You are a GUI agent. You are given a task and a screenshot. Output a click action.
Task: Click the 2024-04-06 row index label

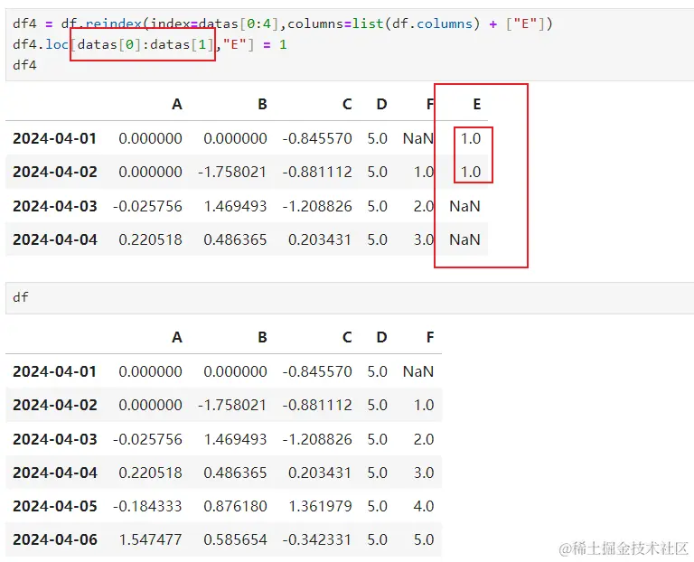55,540
